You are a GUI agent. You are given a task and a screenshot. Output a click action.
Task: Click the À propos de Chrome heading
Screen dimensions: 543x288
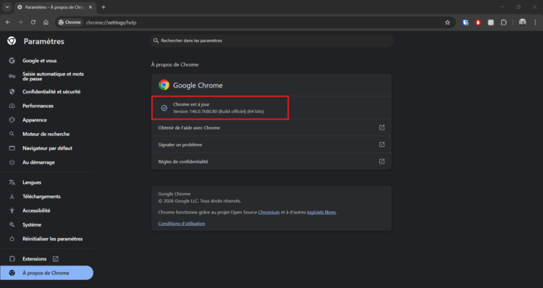(175, 64)
